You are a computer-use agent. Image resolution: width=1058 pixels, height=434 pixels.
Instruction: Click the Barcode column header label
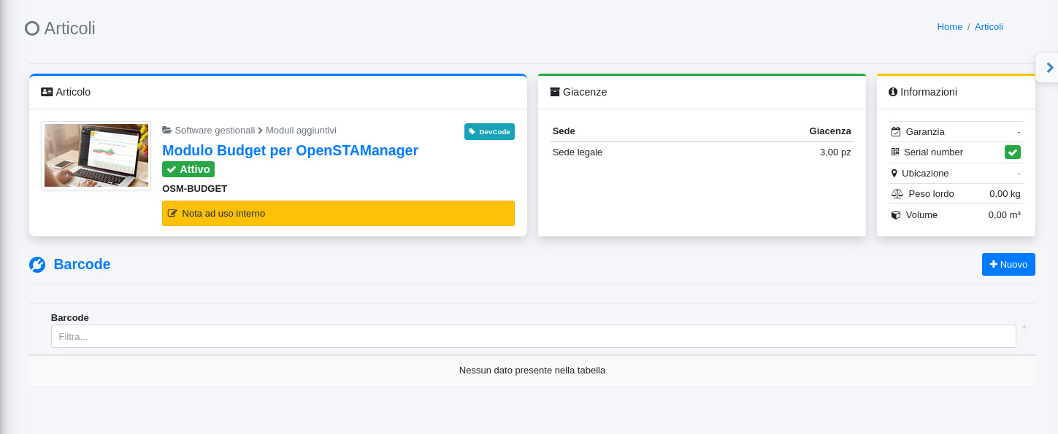[x=70, y=317]
